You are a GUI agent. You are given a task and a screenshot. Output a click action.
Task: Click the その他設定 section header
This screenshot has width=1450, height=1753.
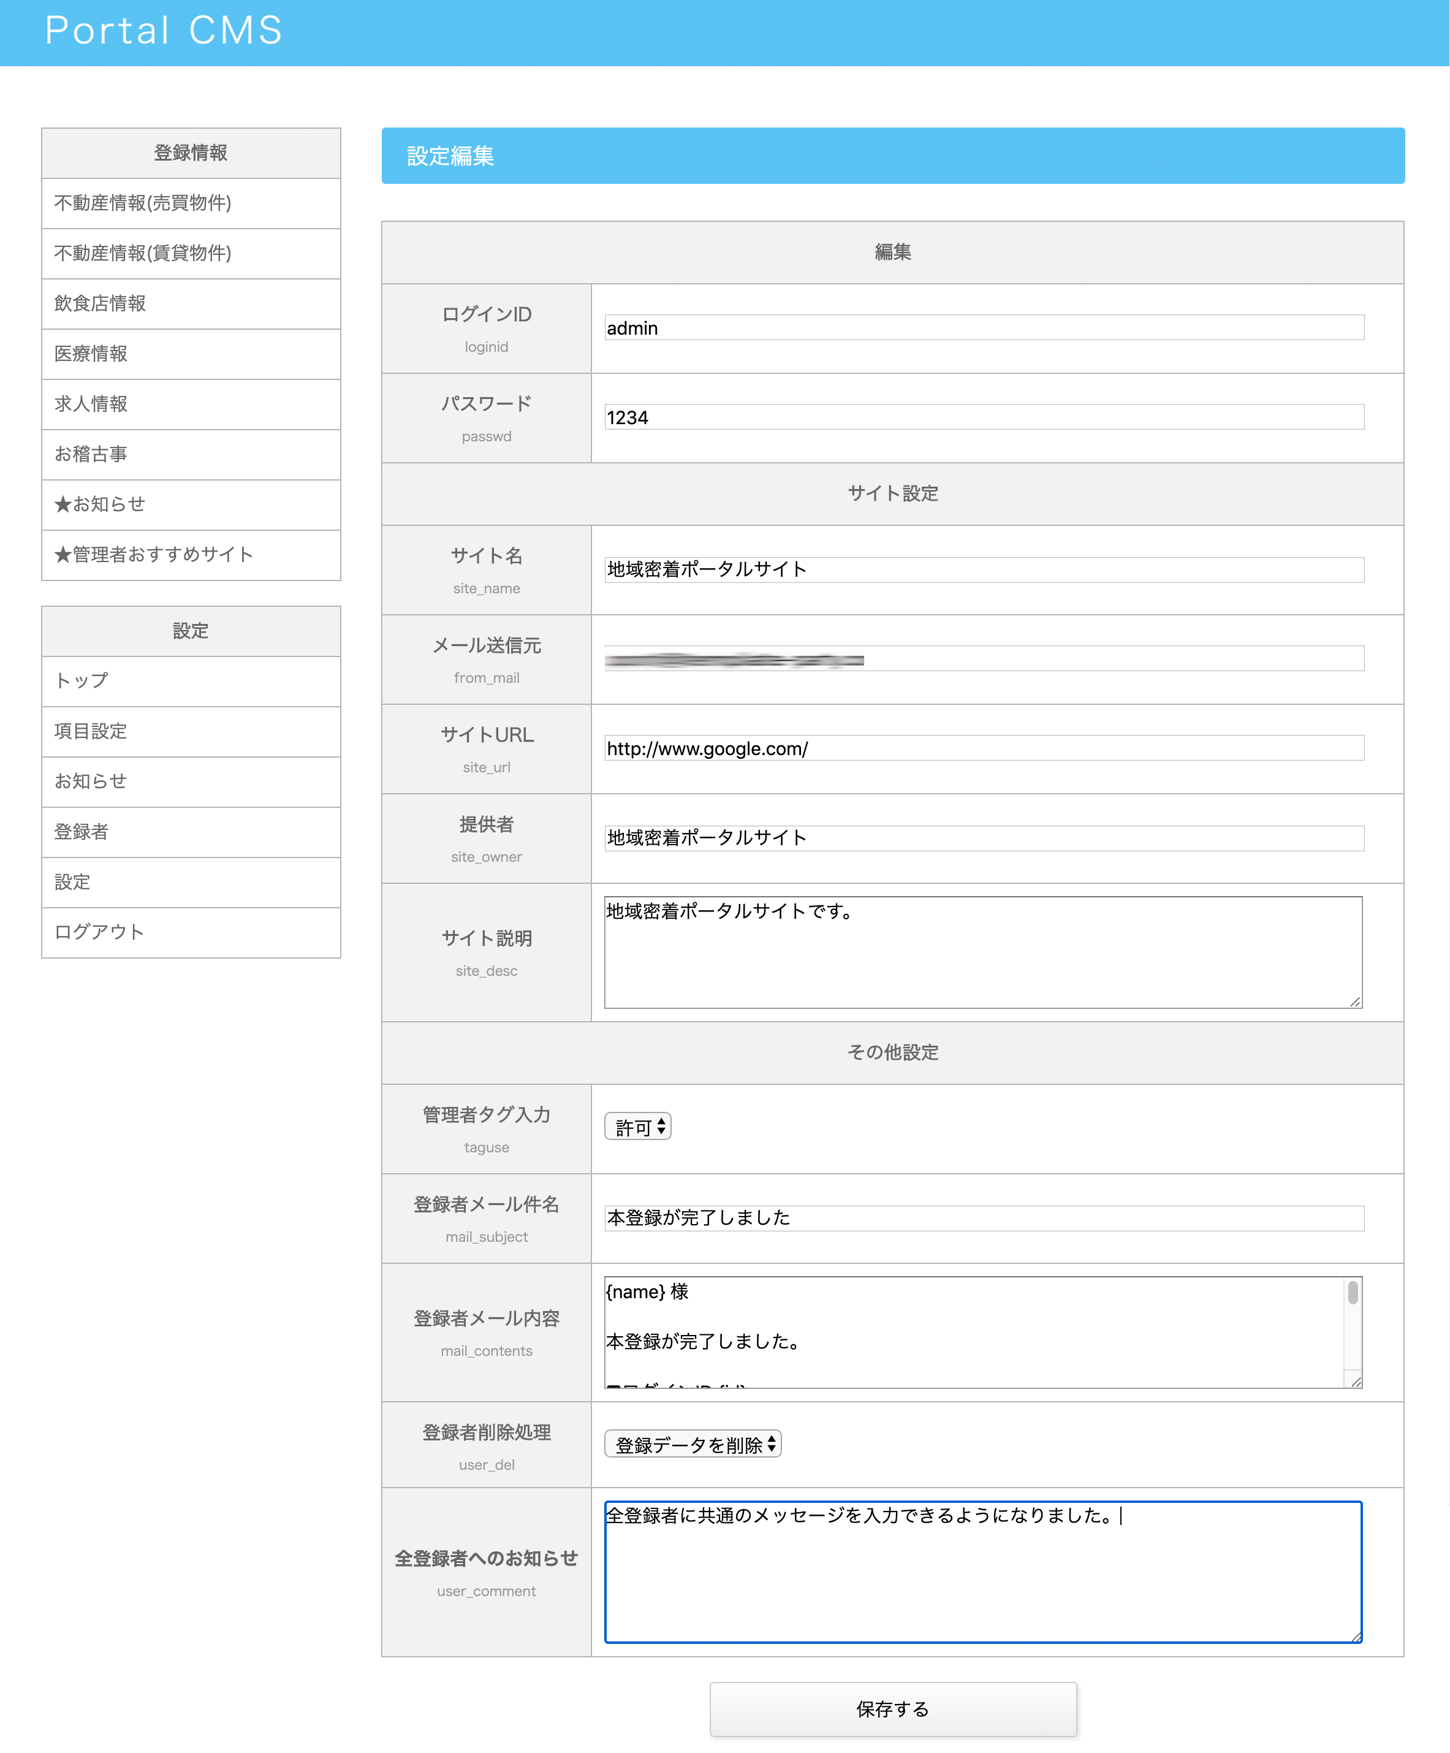coord(893,1052)
